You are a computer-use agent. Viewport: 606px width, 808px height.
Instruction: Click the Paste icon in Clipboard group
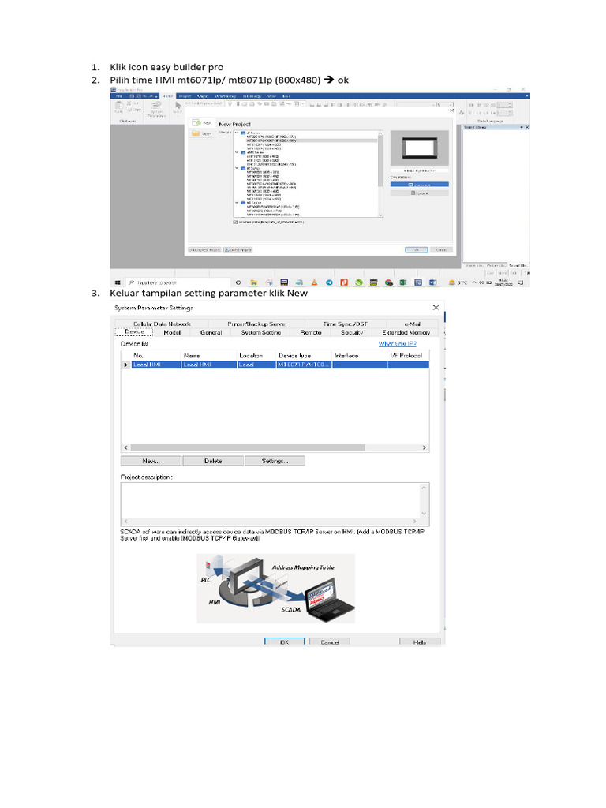coord(119,107)
